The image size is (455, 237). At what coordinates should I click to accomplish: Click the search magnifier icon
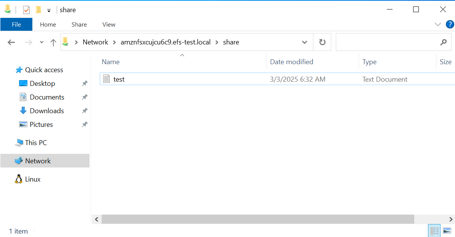(444, 42)
